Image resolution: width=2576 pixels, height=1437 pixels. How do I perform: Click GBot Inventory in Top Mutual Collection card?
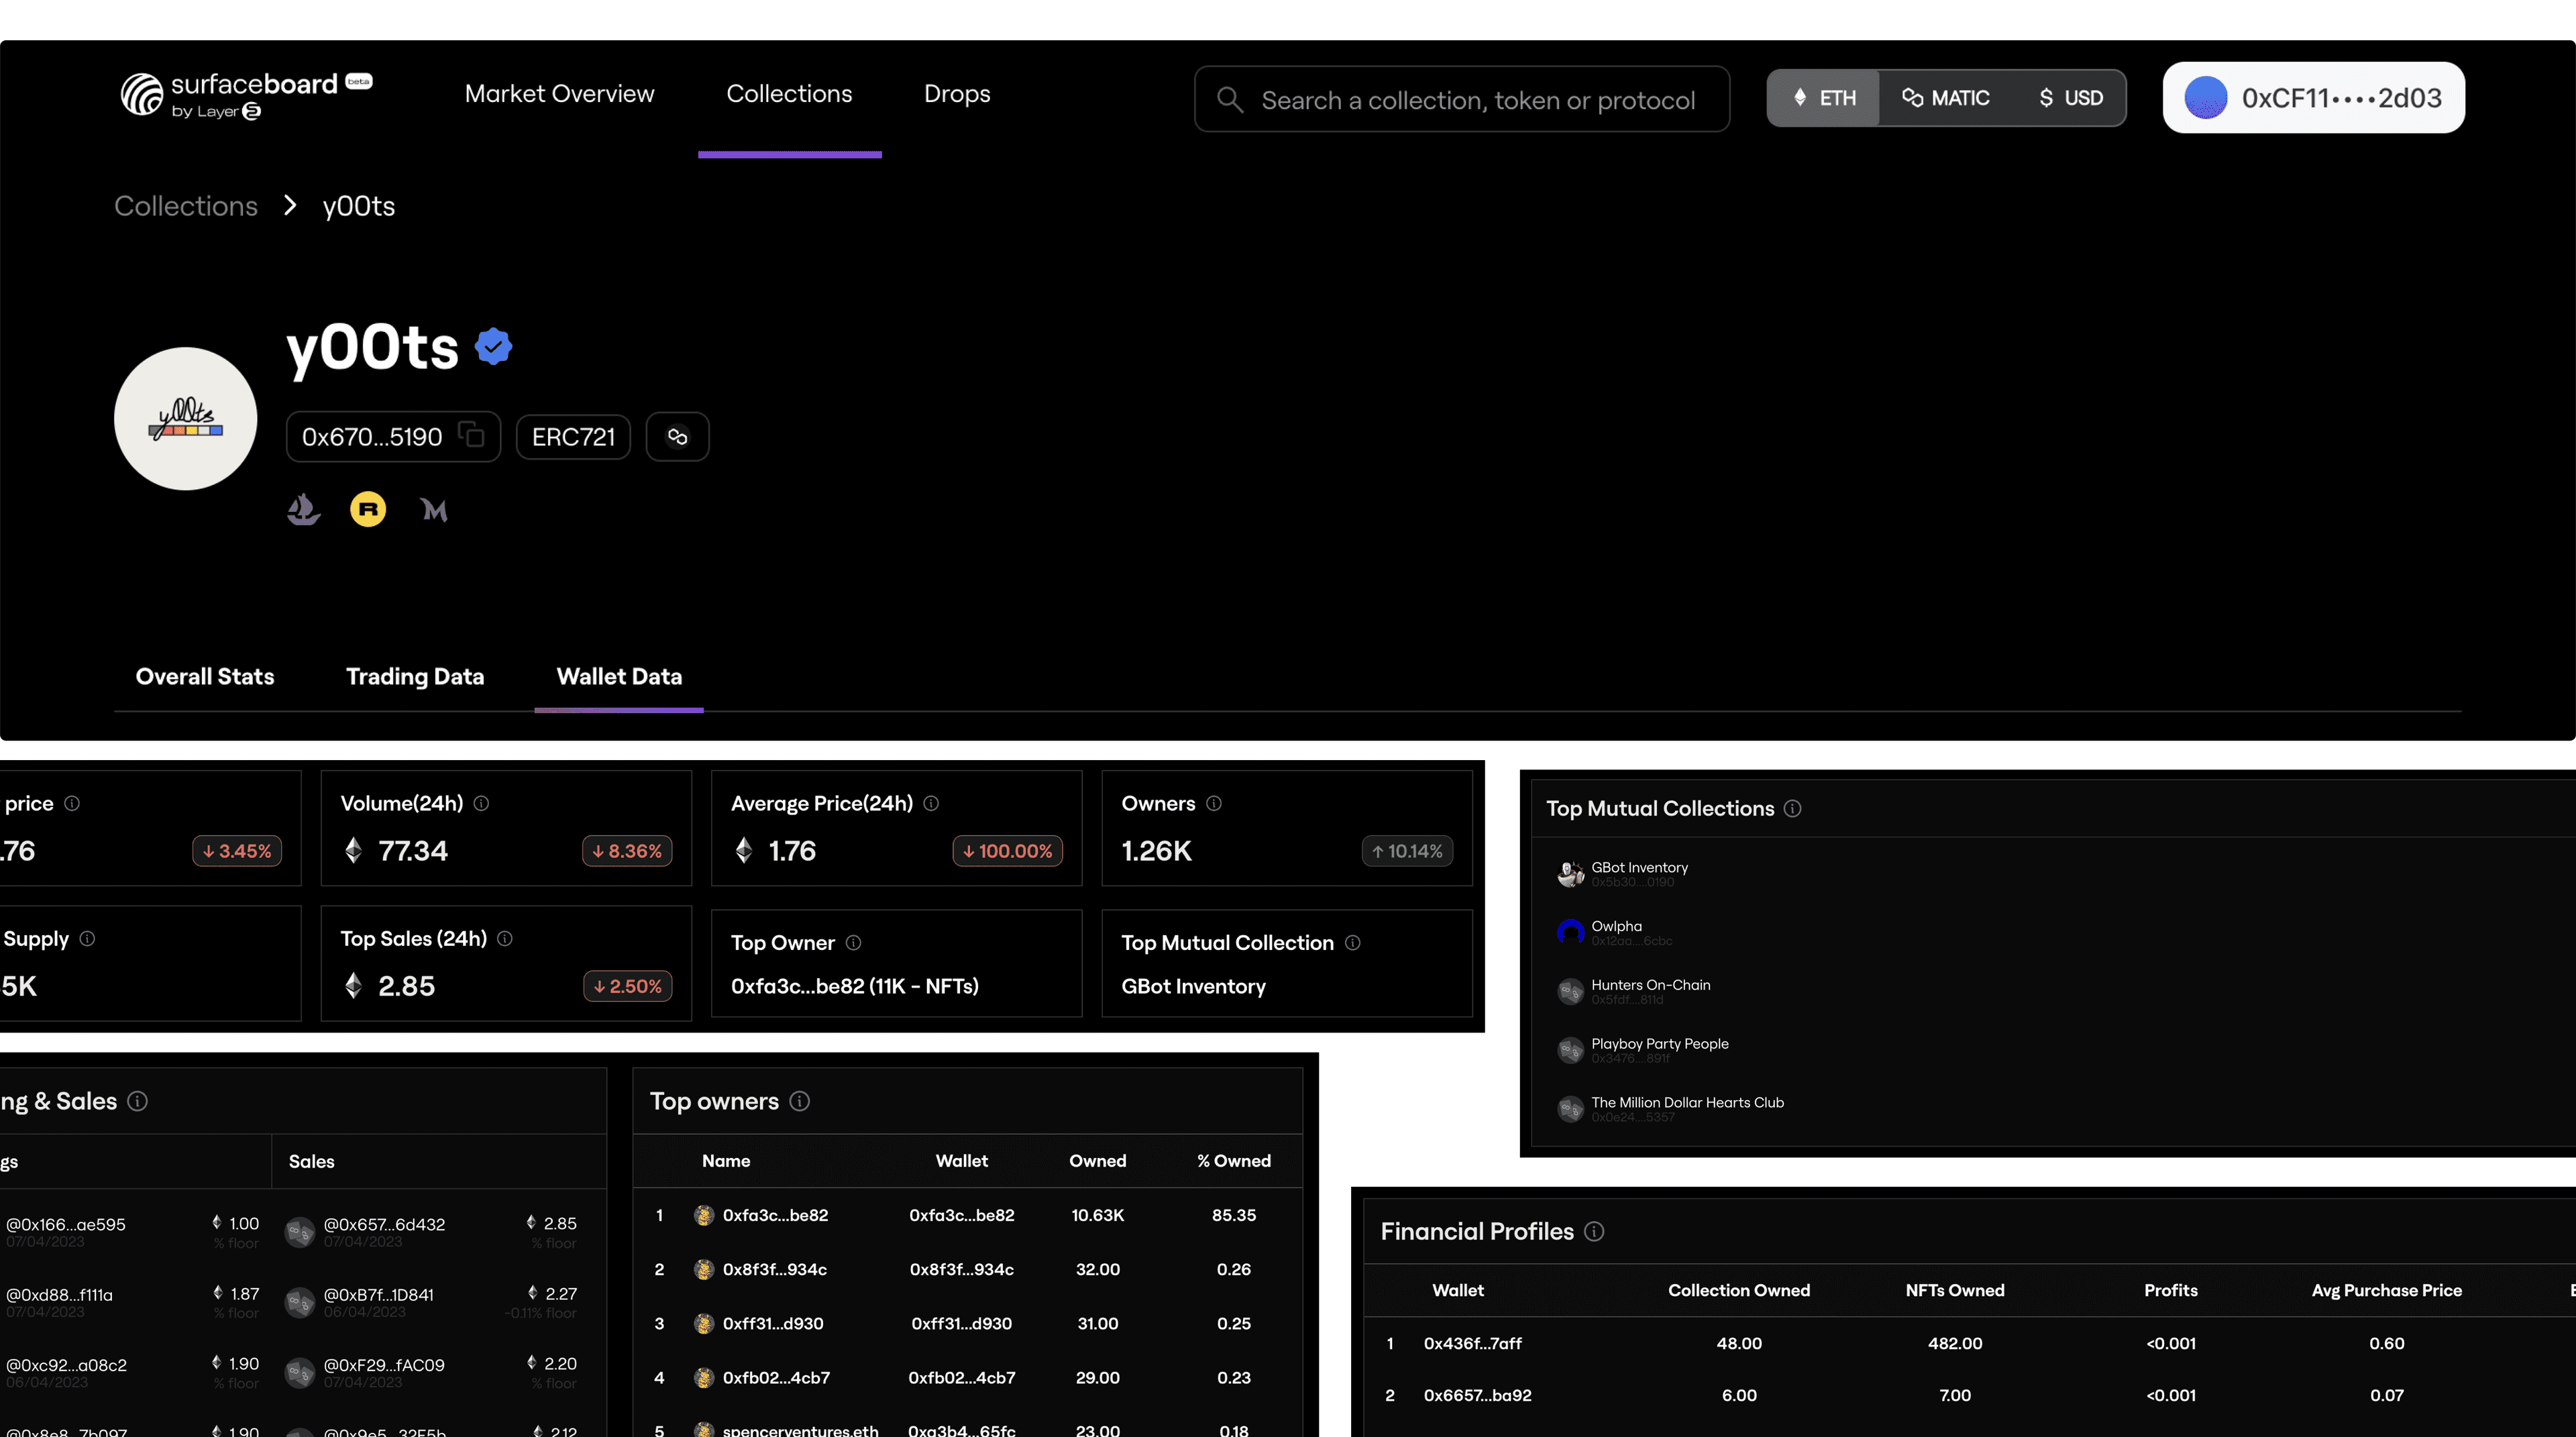1193,987
